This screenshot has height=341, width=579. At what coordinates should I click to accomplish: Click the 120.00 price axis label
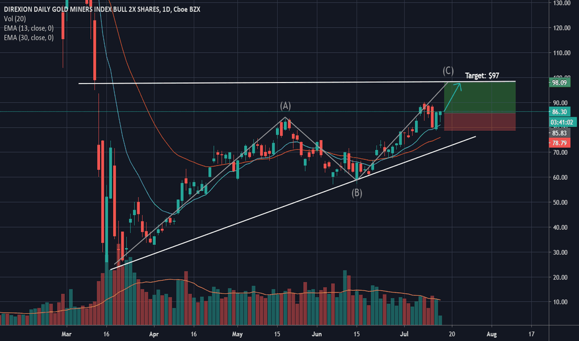pos(561,28)
